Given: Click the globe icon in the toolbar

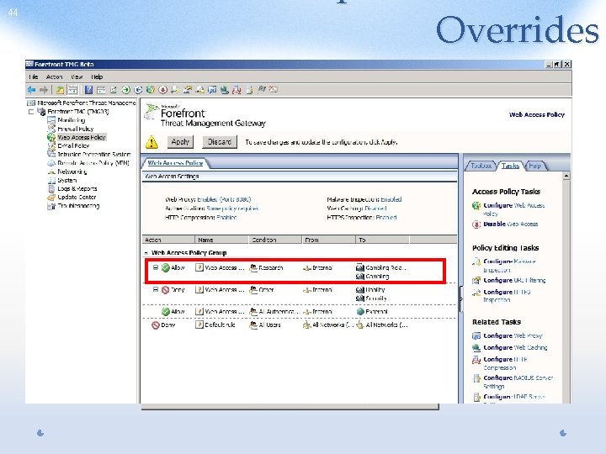Looking at the screenshot, I should click(151, 90).
